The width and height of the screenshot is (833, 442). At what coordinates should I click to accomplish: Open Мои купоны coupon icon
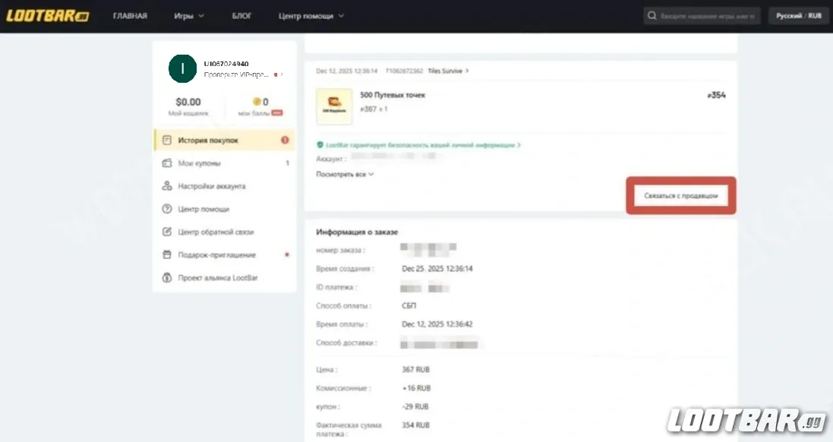[167, 163]
